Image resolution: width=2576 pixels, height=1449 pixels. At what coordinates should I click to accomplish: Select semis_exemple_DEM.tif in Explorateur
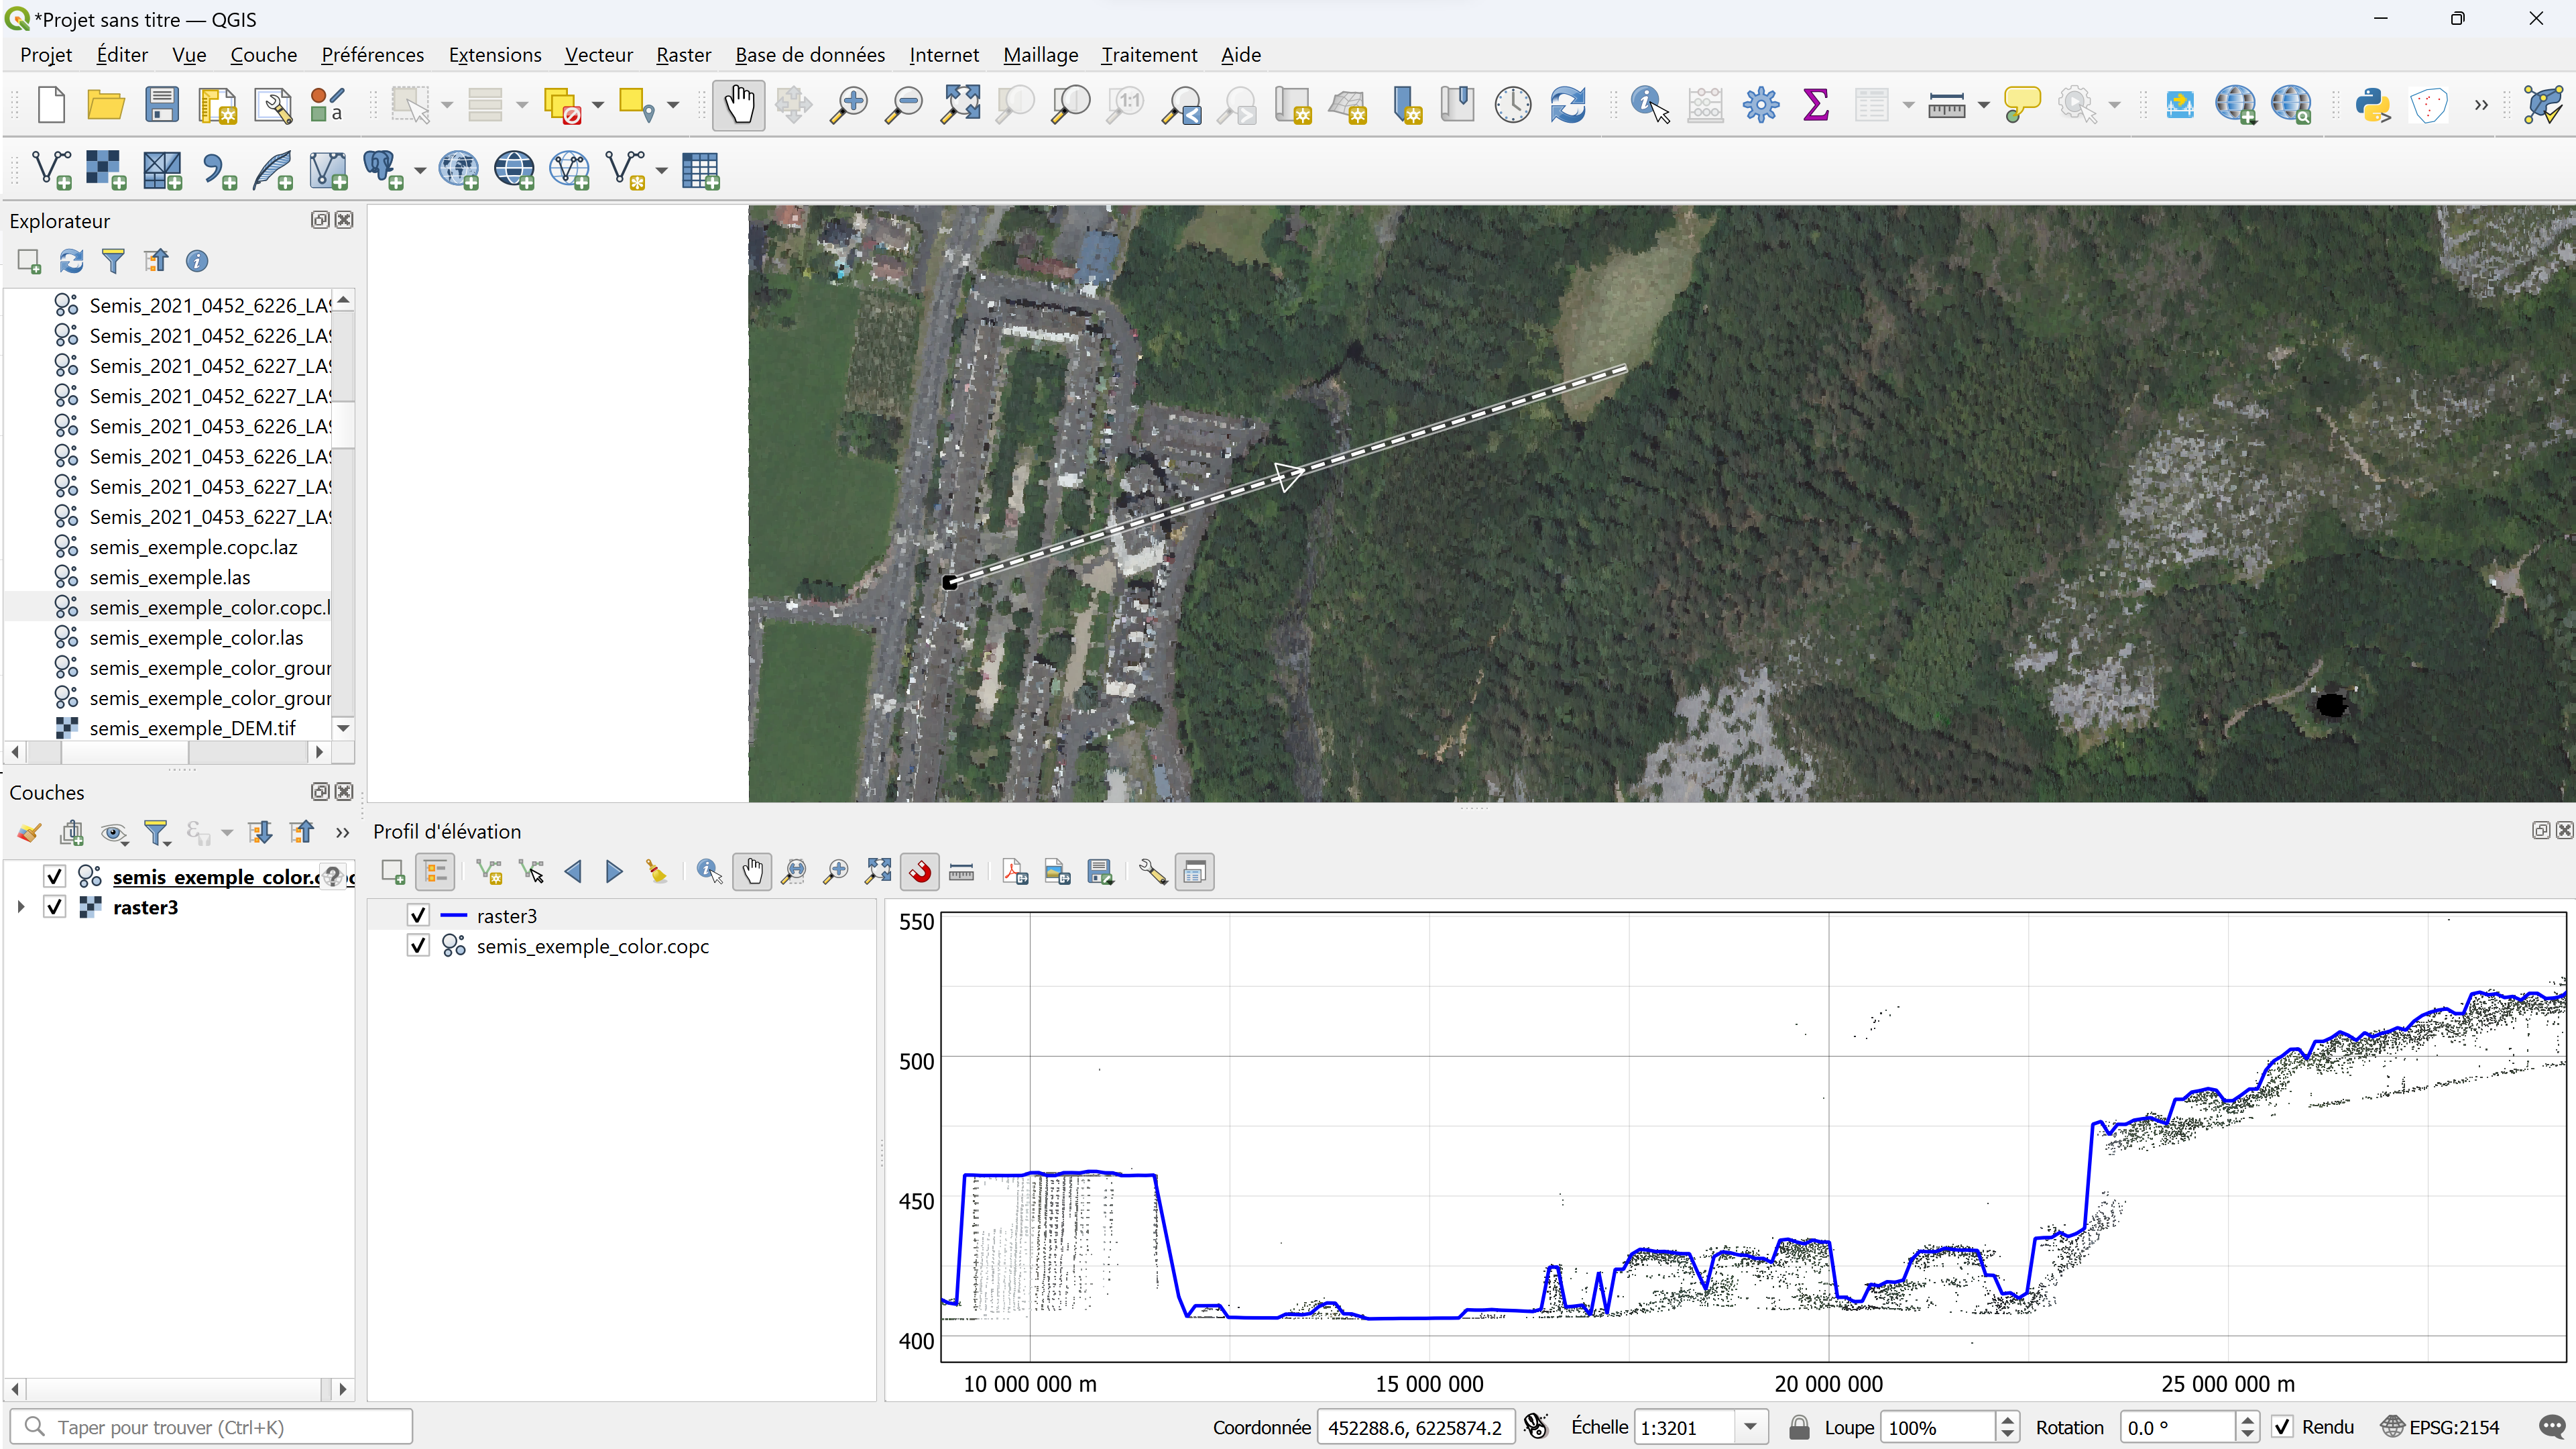192,729
